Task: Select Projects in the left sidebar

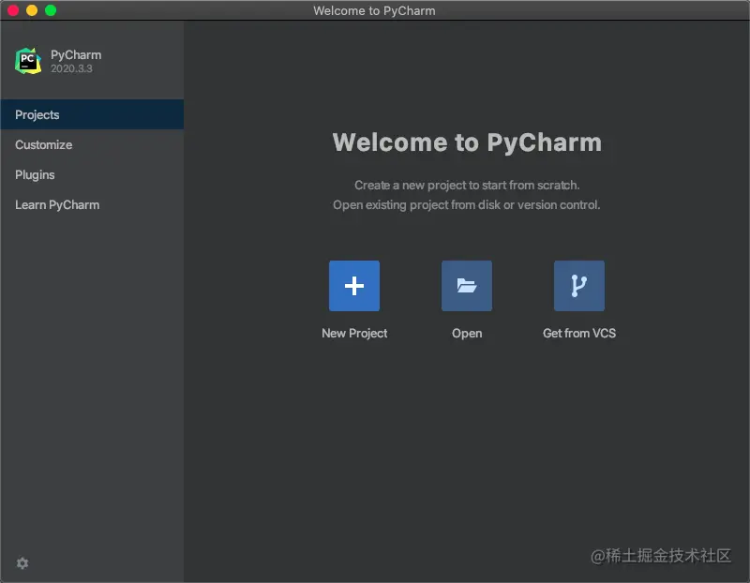Action: [37, 114]
